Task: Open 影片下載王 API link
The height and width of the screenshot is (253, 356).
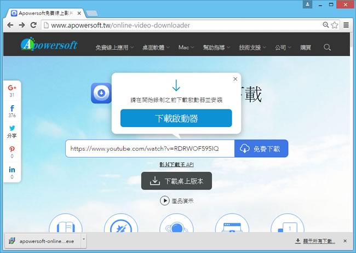Action: coord(176,164)
